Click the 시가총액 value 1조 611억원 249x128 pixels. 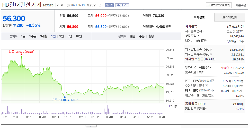click(235, 27)
